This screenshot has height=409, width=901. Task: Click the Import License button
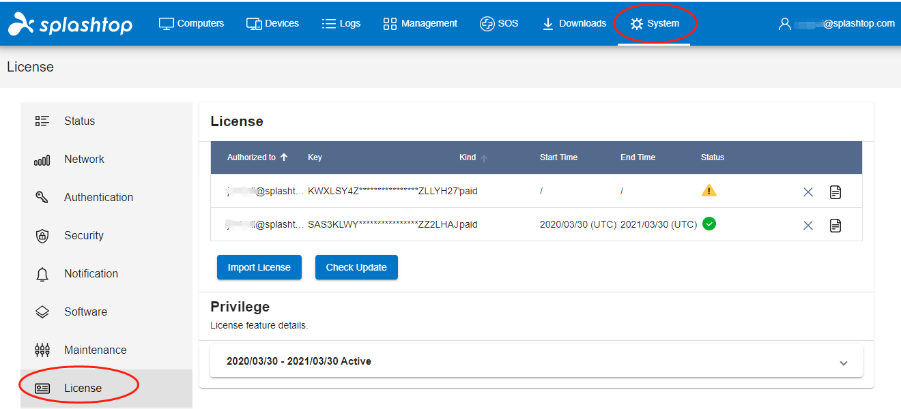[259, 267]
